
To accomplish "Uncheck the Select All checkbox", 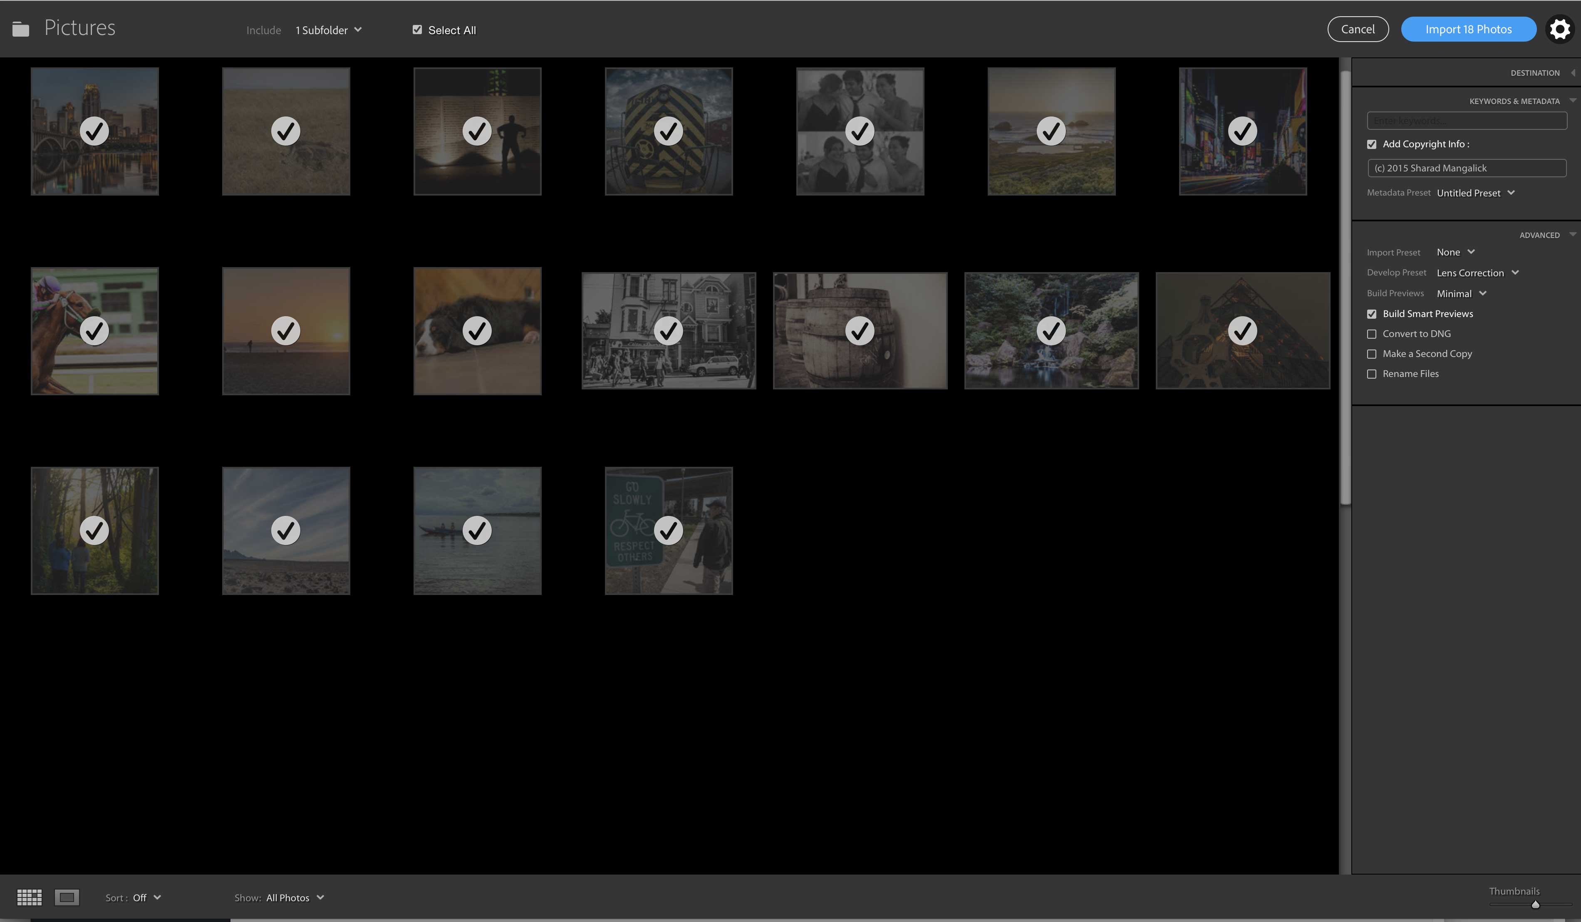I will (x=417, y=30).
